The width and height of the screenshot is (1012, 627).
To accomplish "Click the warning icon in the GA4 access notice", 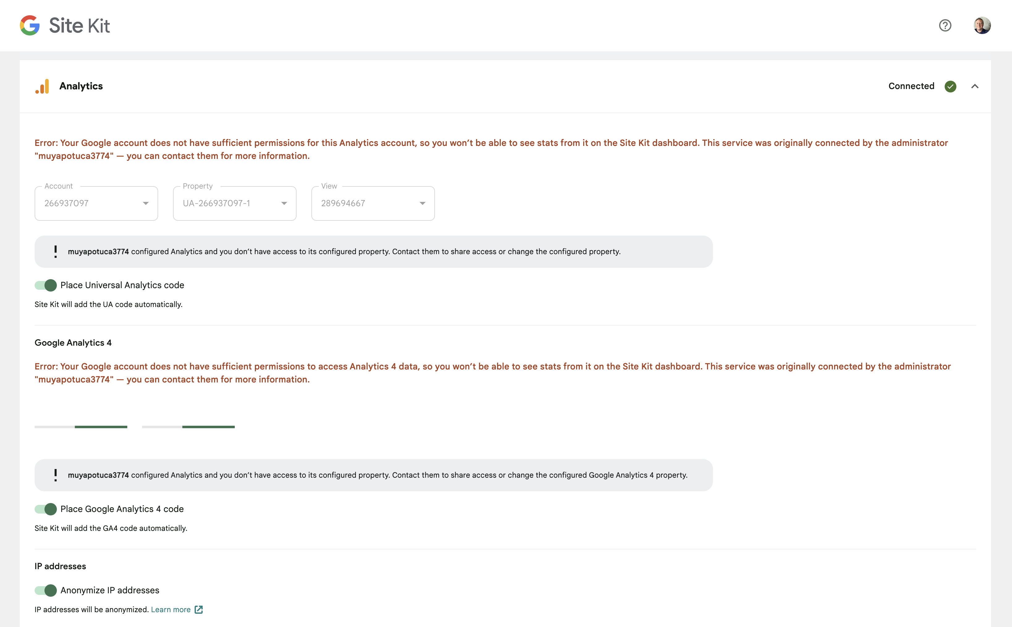I will pos(56,475).
